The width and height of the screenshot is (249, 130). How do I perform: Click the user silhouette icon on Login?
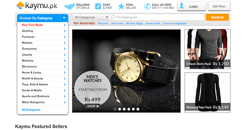[181, 6]
